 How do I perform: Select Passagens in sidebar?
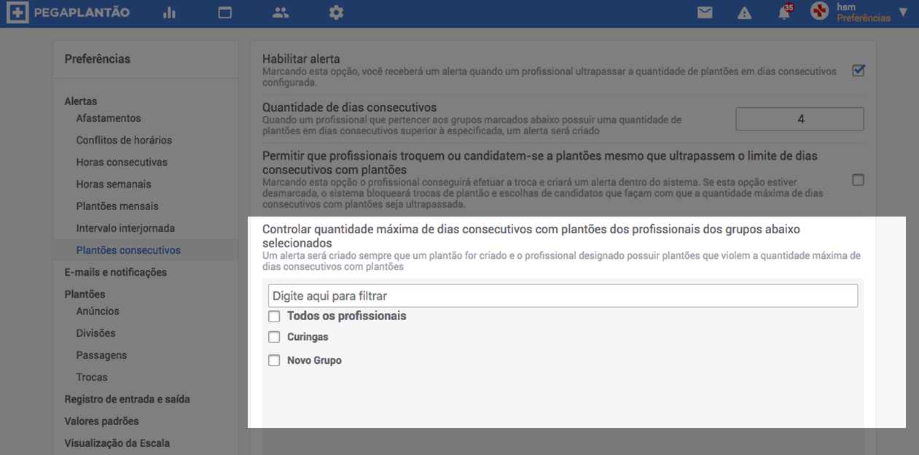(x=101, y=355)
